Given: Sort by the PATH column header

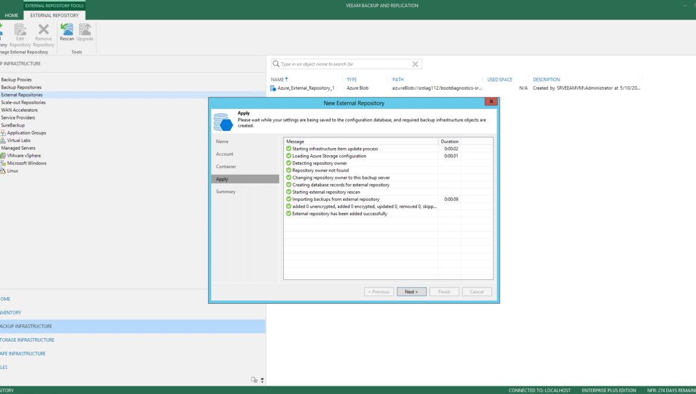Looking at the screenshot, I should coord(398,79).
